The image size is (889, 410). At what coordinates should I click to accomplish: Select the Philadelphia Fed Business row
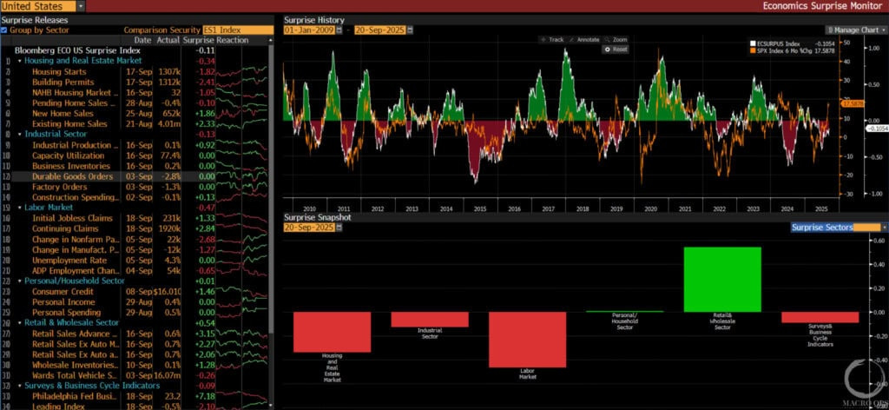[x=136, y=396]
